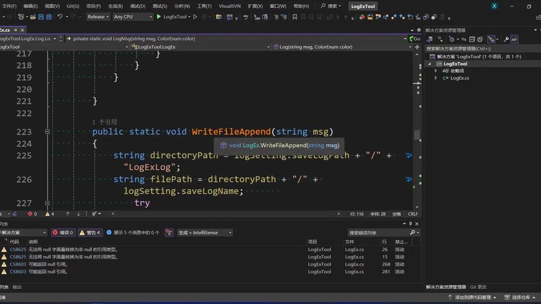This screenshot has height=304, width=541.
Task: Pin the tab LogEx.cs
Action: [16, 30]
